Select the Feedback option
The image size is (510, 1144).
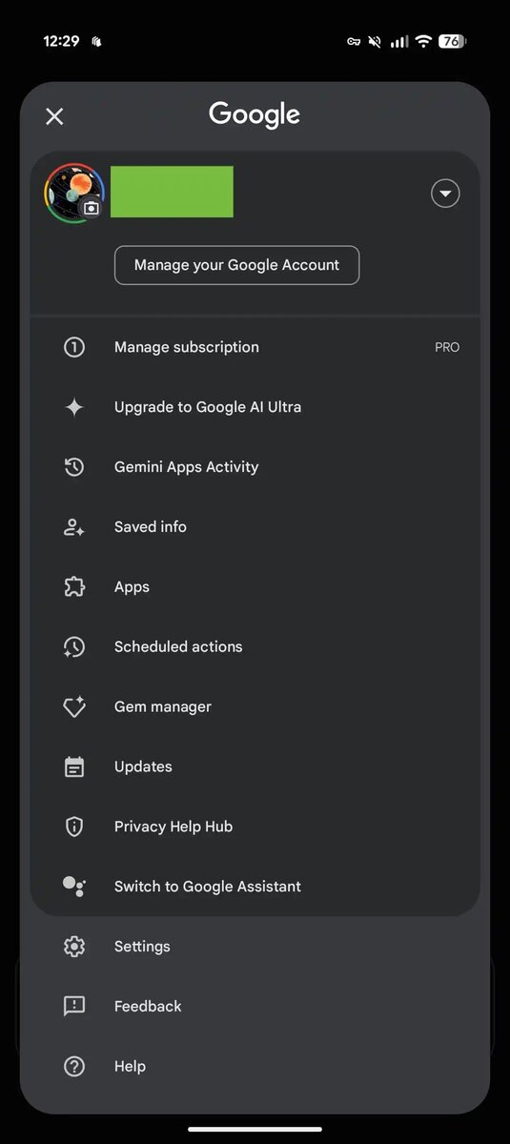255,1007
